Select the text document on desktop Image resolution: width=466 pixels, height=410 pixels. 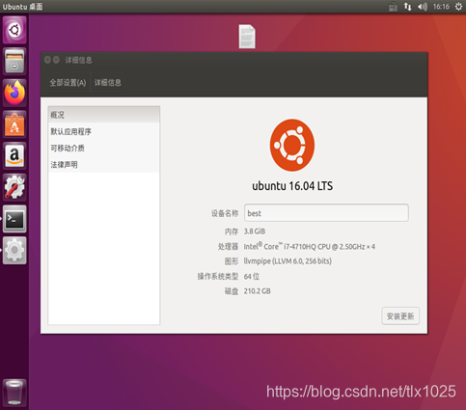click(247, 37)
